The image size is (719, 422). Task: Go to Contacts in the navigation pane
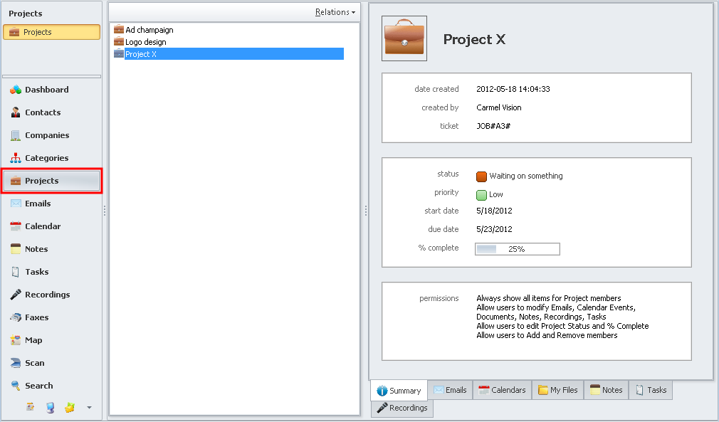coord(43,112)
